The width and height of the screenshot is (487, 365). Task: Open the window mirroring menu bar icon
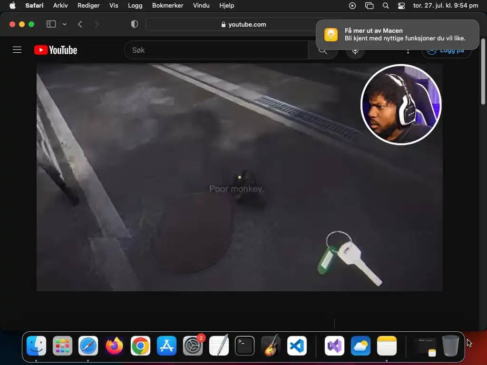click(369, 6)
